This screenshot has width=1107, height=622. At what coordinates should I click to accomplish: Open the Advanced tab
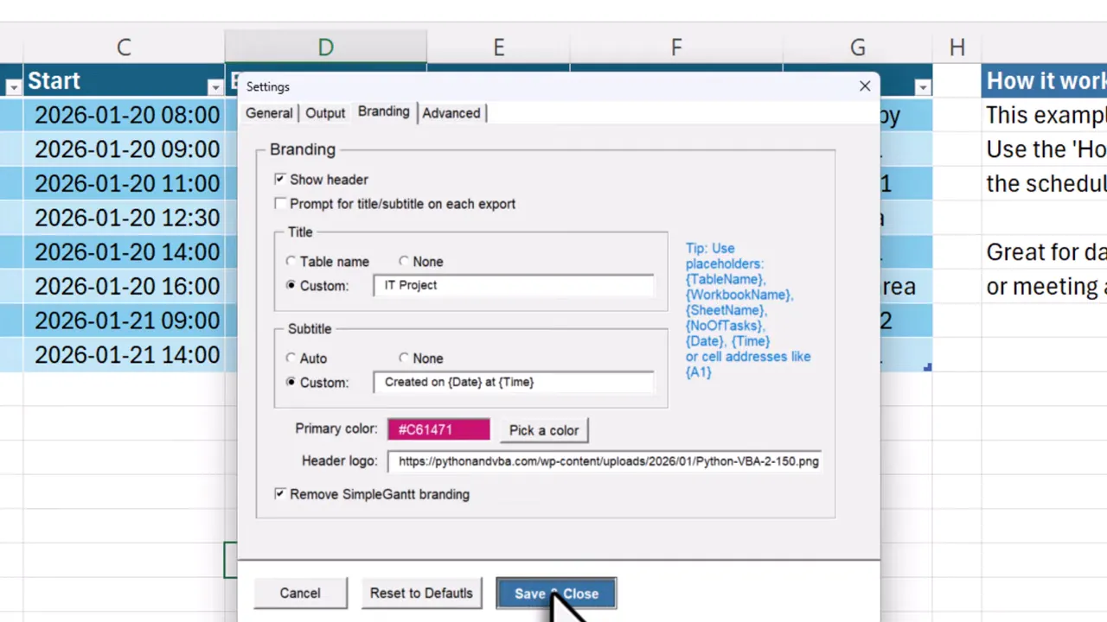click(451, 112)
